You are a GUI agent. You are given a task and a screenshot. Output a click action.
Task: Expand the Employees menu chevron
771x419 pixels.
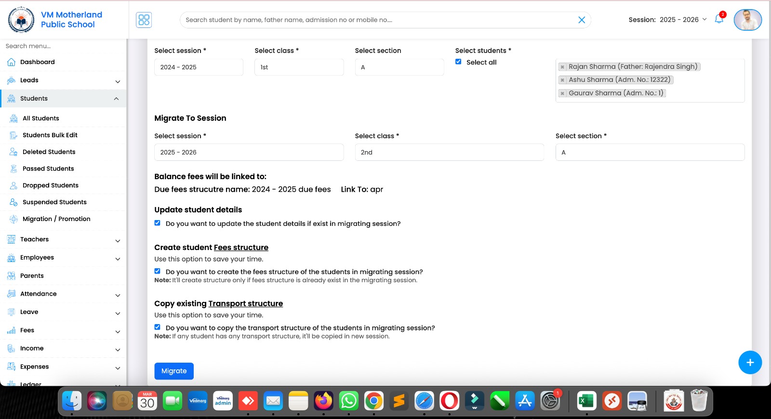pyautogui.click(x=118, y=259)
